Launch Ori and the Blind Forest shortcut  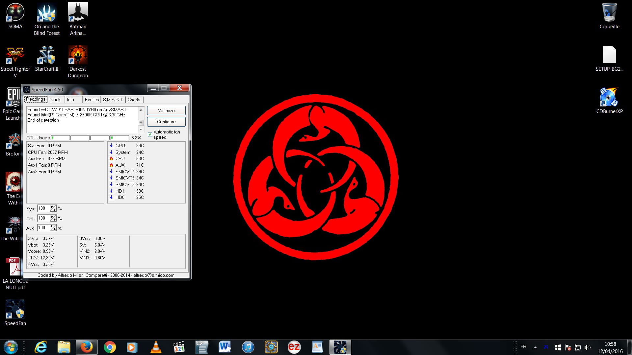(x=46, y=19)
